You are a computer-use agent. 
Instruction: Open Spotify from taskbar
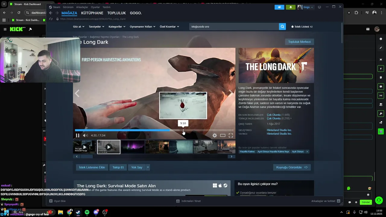click(87, 212)
